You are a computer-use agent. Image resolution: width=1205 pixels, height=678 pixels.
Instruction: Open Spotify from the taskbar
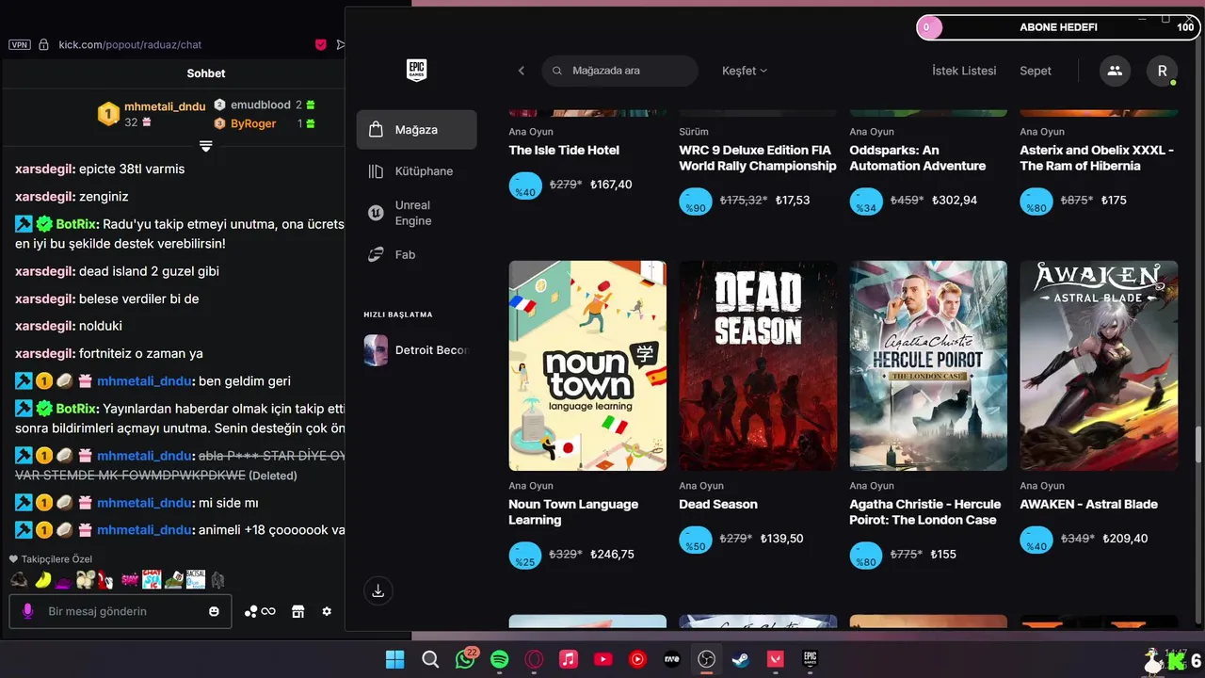[500, 659]
